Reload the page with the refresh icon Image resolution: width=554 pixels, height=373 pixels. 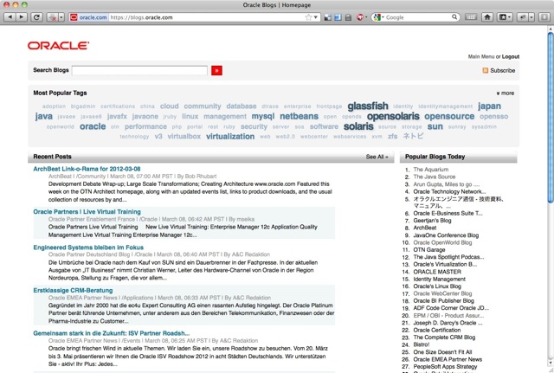point(36,17)
